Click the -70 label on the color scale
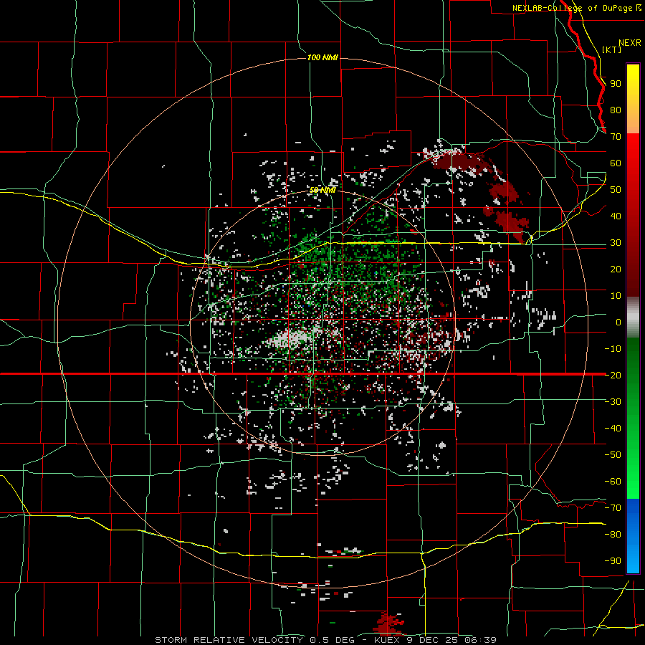Image resolution: width=645 pixels, height=645 pixels. [x=613, y=508]
